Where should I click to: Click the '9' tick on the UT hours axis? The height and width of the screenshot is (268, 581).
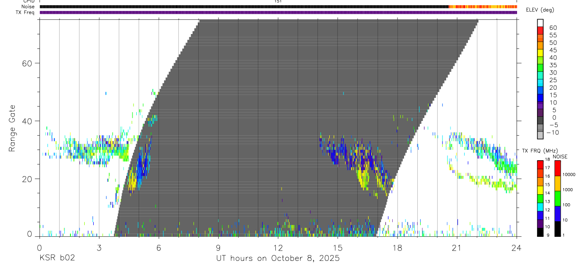click(x=219, y=248)
